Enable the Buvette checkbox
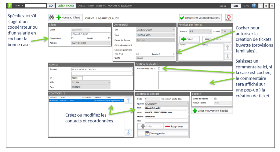 [x=174, y=54]
